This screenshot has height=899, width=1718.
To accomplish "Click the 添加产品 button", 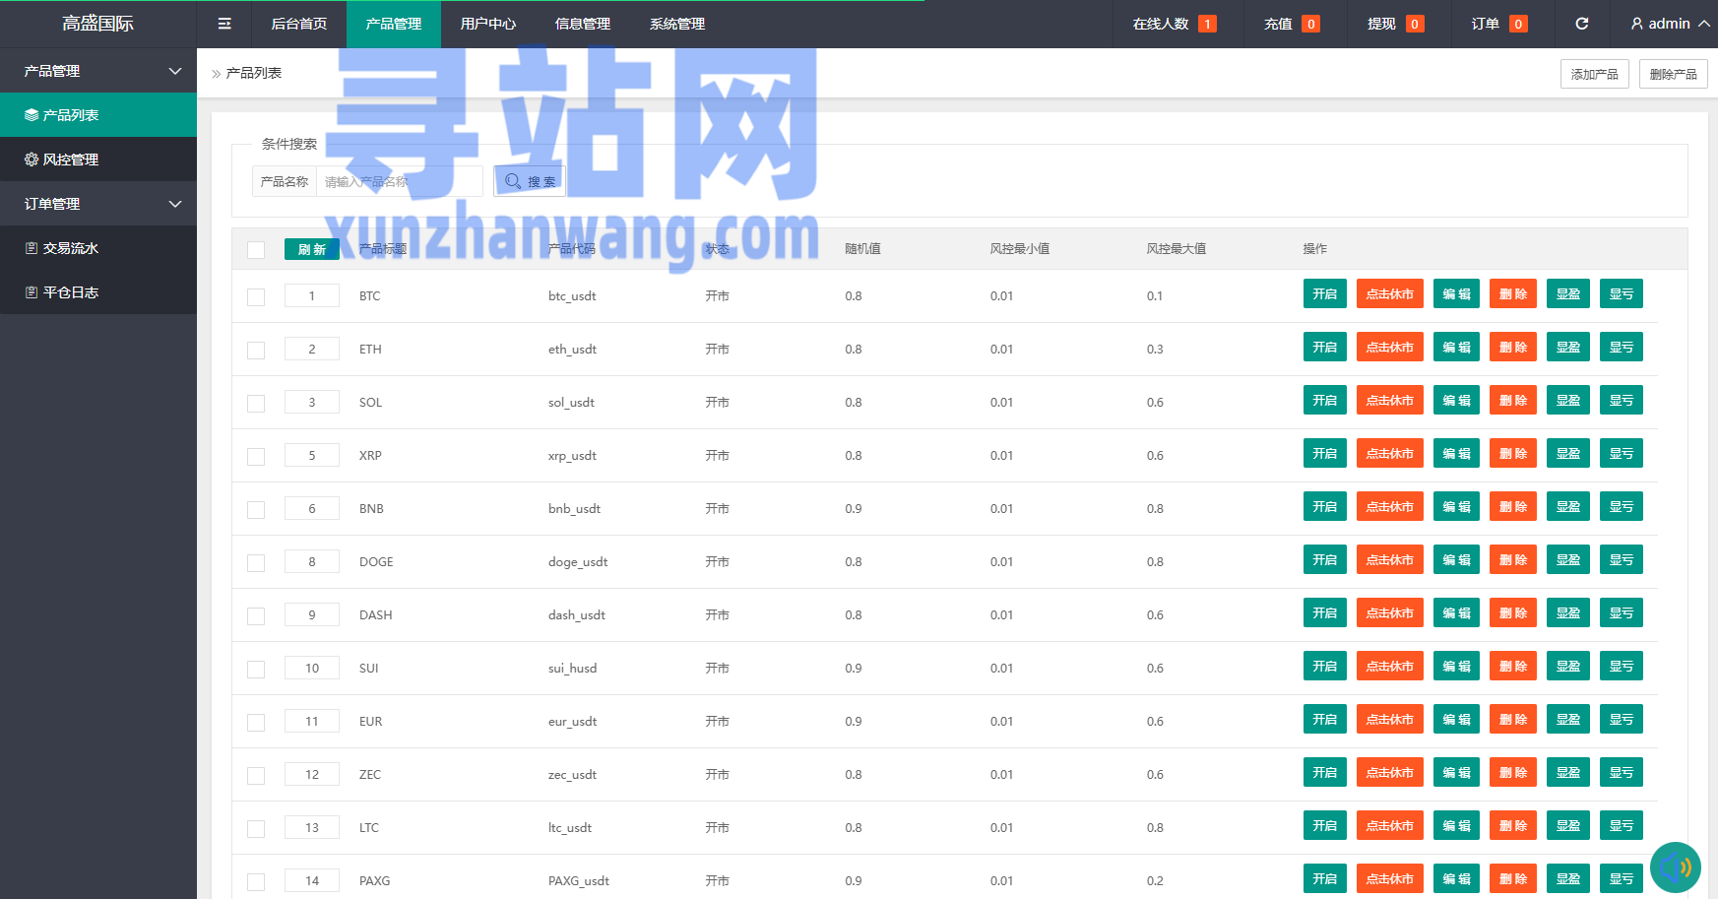I will tap(1594, 74).
